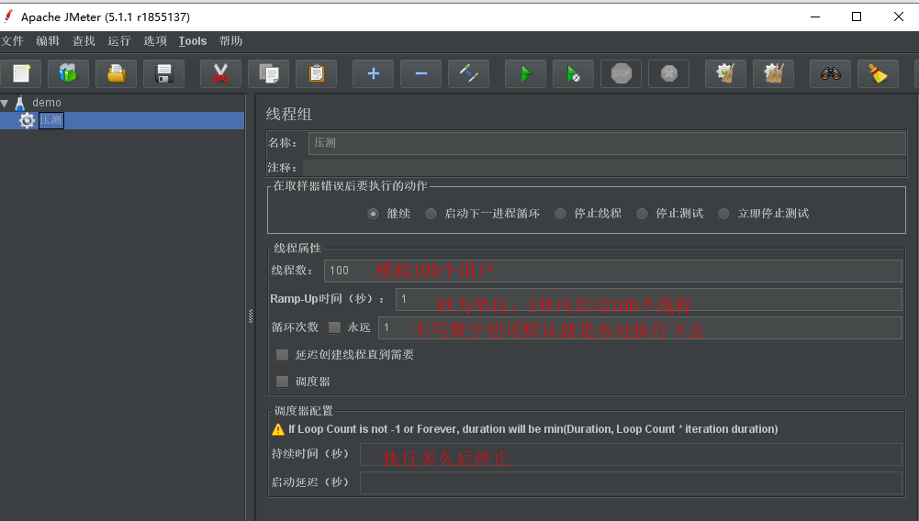Click the Stop test icon
919x521 pixels.
pos(622,73)
